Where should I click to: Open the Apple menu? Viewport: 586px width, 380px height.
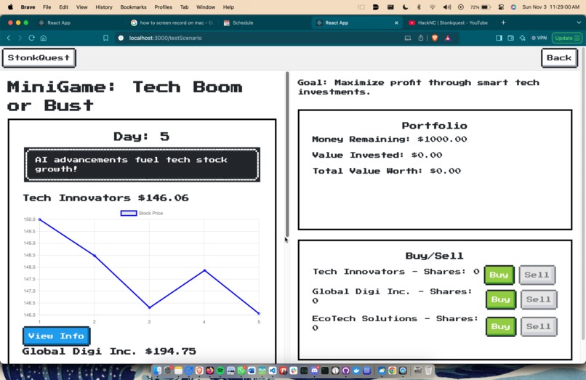click(10, 7)
